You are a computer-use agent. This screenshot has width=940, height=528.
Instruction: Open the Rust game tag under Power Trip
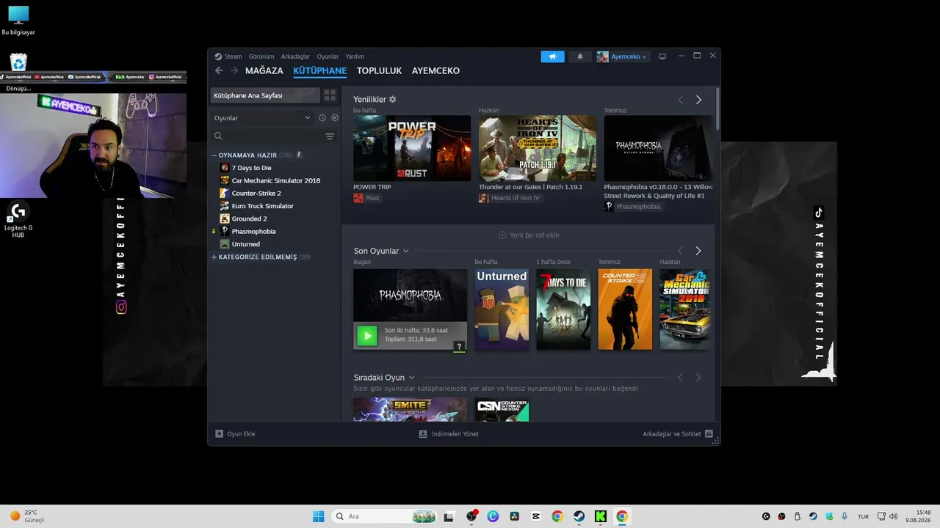367,198
